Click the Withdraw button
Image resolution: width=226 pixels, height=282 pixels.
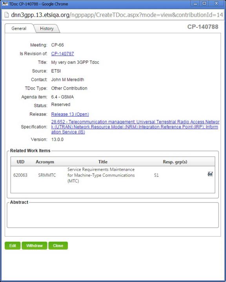pos(35,246)
